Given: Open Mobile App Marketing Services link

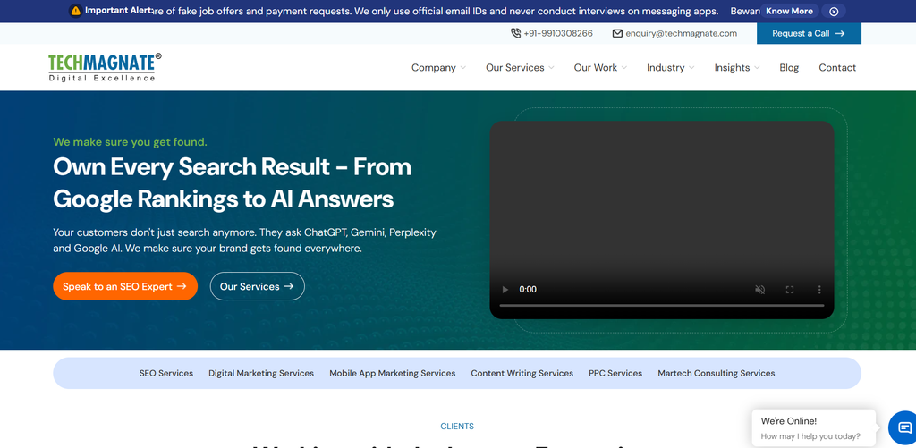Looking at the screenshot, I should pos(393,373).
